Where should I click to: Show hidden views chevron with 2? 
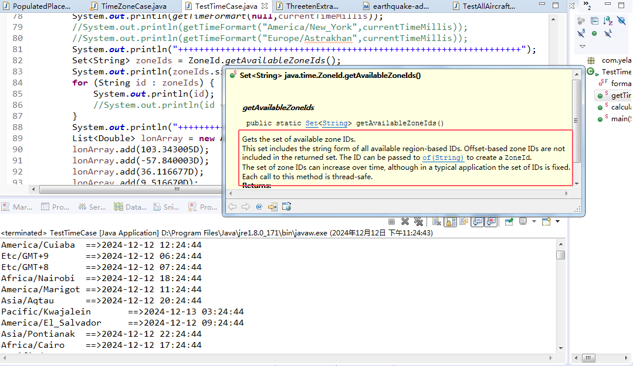pos(587,5)
